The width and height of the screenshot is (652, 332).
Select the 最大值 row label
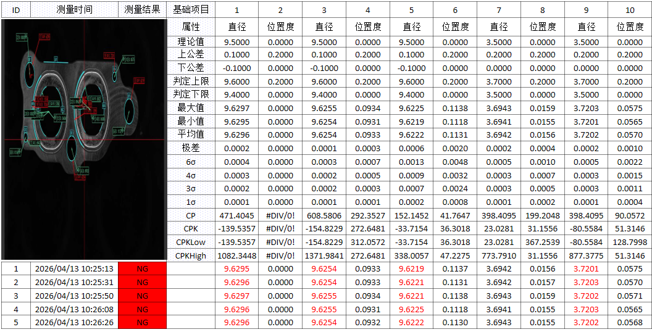(191, 108)
